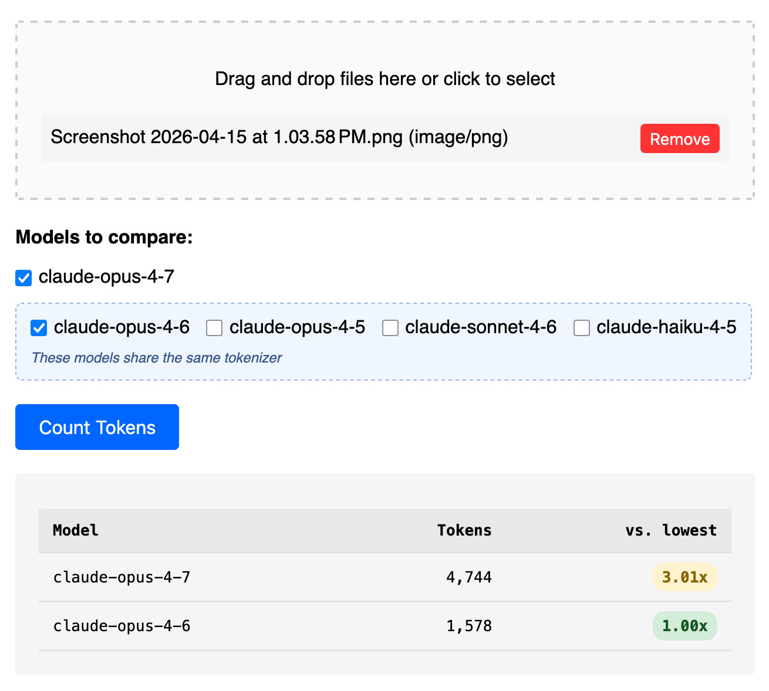Select the uploaded Screenshot PNG file name

tap(279, 137)
